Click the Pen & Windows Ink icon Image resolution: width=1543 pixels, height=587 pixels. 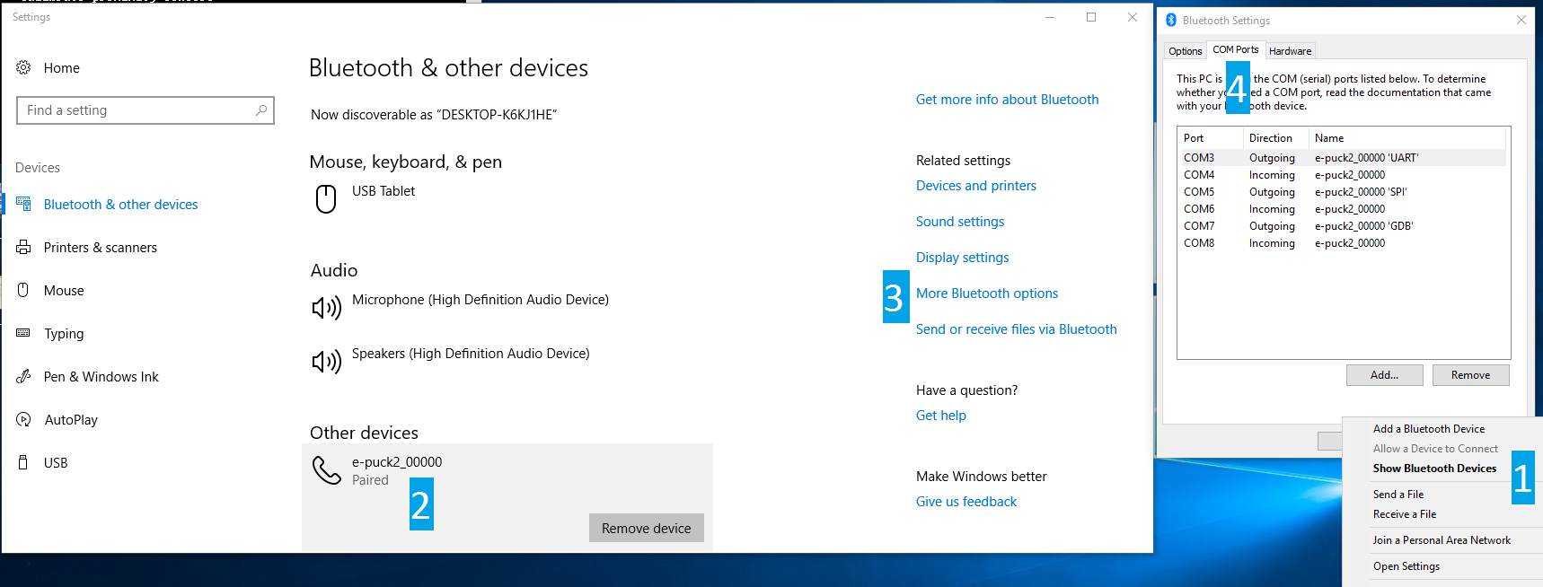tap(23, 377)
